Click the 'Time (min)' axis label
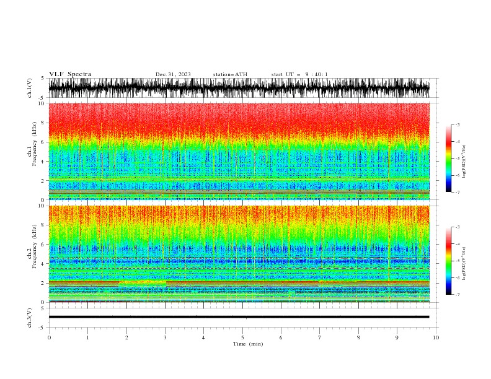This screenshot has height=379, width=491. (248, 344)
